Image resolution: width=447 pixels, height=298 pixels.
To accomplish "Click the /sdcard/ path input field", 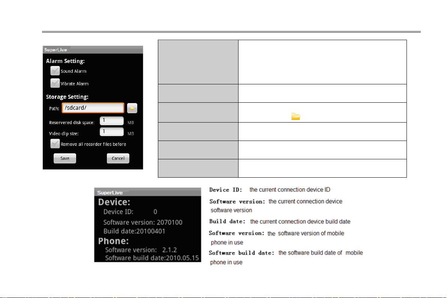I will point(93,108).
